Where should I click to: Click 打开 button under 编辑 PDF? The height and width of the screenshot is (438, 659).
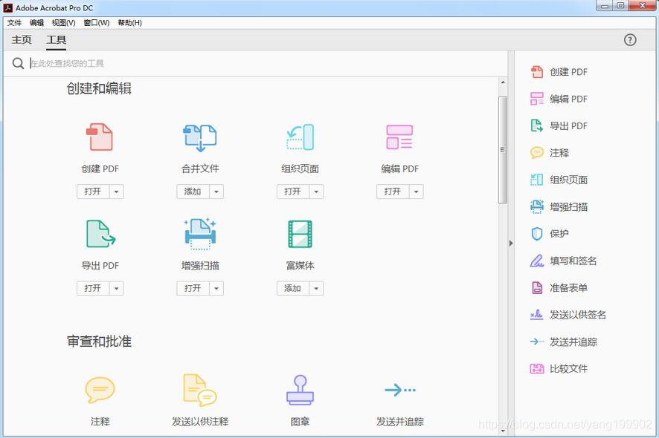click(x=393, y=192)
